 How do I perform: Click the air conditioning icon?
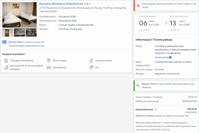(49, 68)
